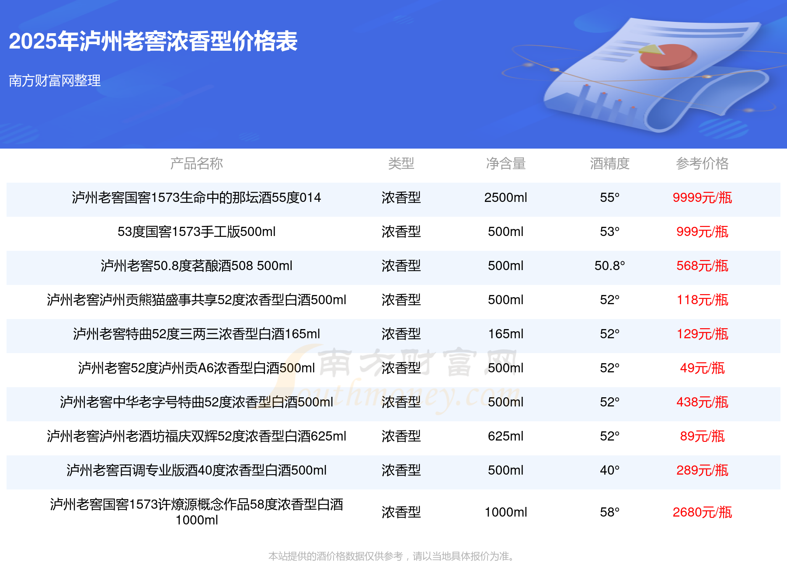Click the title '2025年泸州老窖浓香型价格表'

click(x=153, y=42)
